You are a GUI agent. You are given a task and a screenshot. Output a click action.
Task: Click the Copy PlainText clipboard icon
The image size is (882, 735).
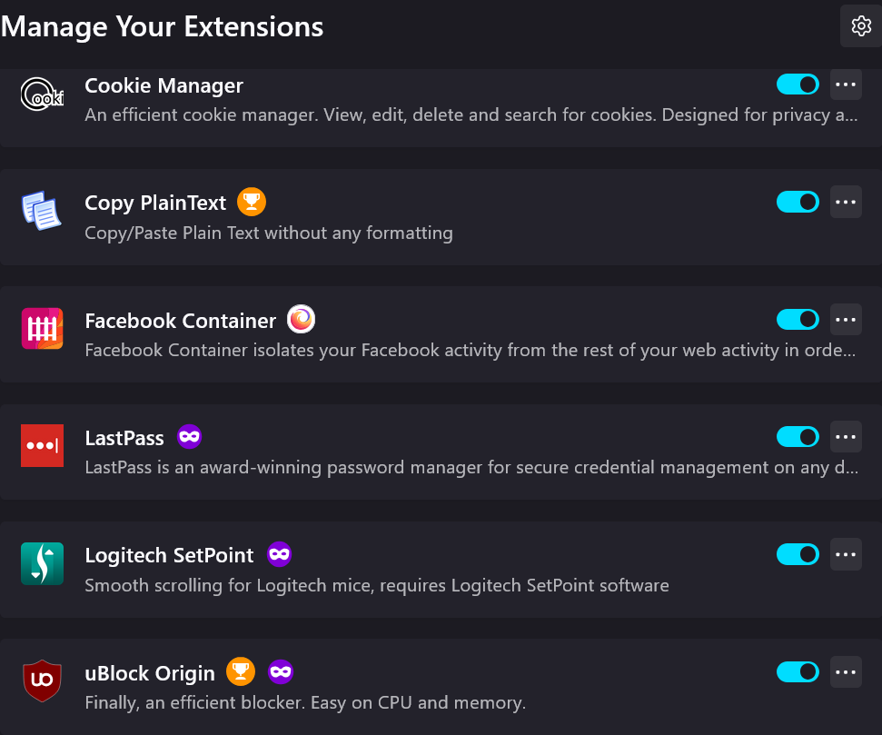tap(42, 211)
